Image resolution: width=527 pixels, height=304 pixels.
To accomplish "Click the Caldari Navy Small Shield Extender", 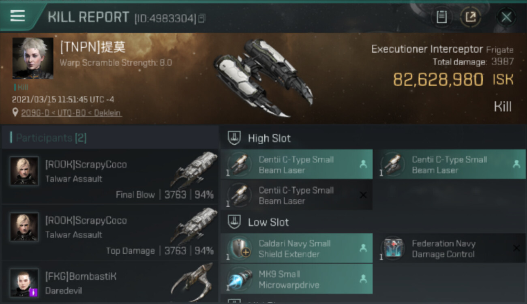I will point(296,248).
